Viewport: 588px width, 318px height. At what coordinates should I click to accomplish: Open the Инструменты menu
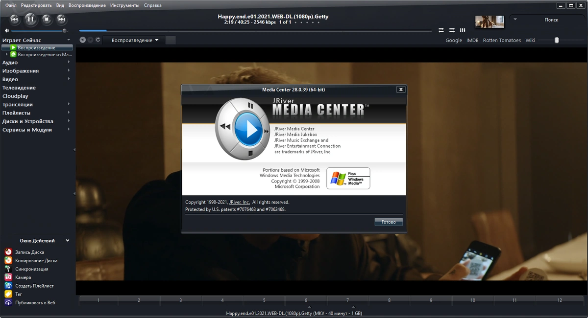point(124,5)
